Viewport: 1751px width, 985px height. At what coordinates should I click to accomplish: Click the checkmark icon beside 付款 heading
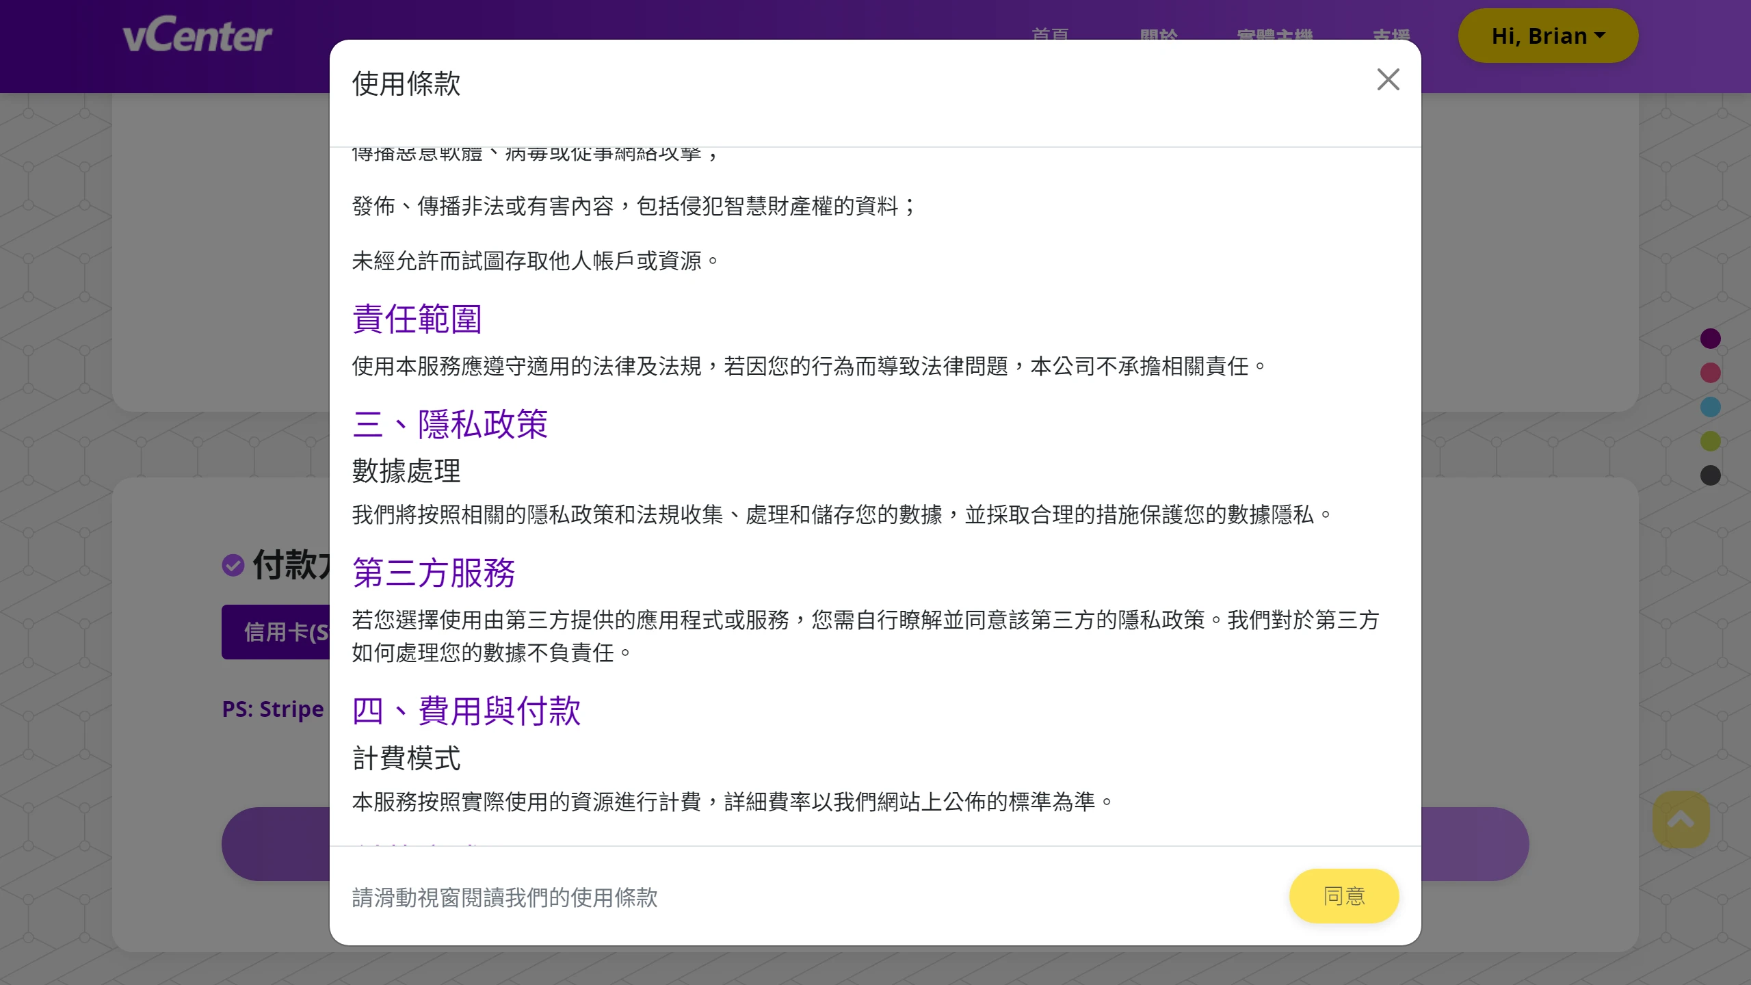point(233,566)
